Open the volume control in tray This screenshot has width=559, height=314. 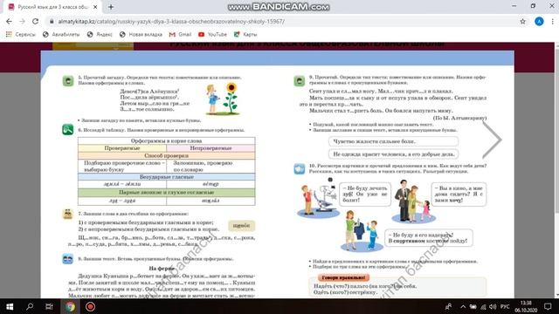(x=493, y=306)
